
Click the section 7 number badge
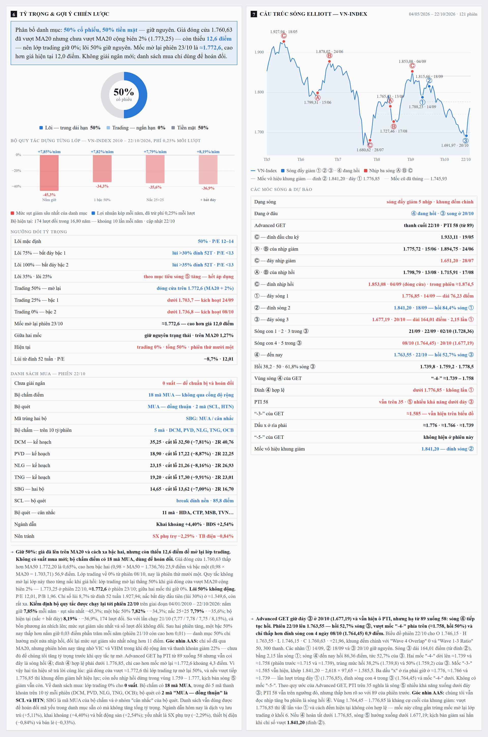click(254, 14)
